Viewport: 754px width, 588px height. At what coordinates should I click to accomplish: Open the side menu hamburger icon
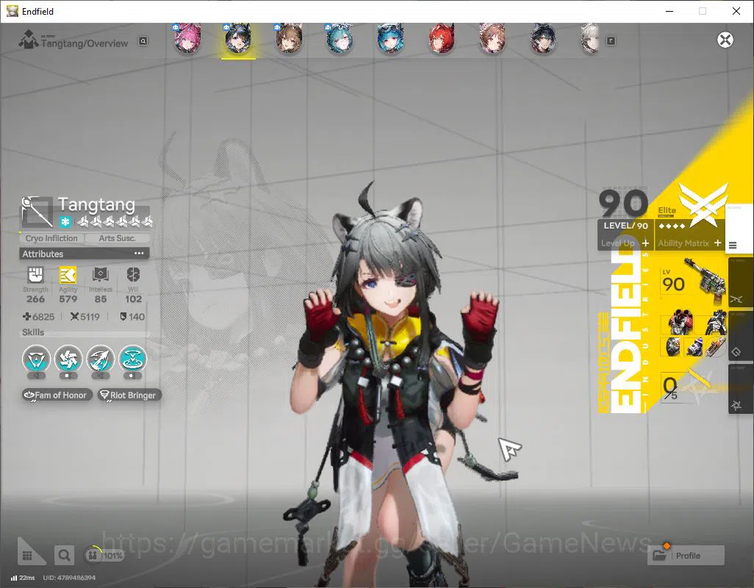pyautogui.click(x=733, y=245)
